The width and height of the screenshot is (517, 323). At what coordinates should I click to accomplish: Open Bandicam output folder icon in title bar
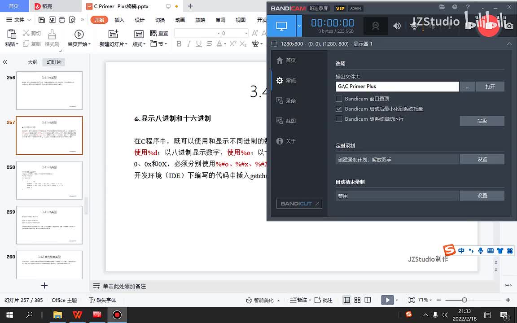pyautogui.click(x=442, y=7)
